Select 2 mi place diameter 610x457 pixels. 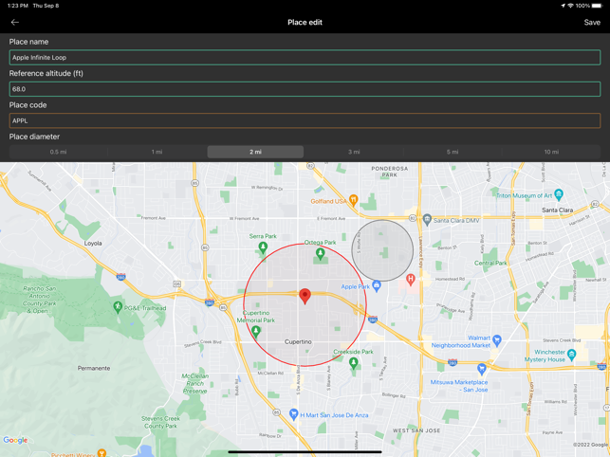click(255, 152)
